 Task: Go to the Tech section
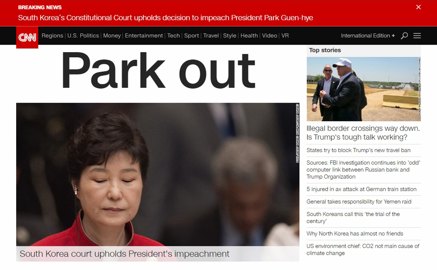click(x=173, y=36)
